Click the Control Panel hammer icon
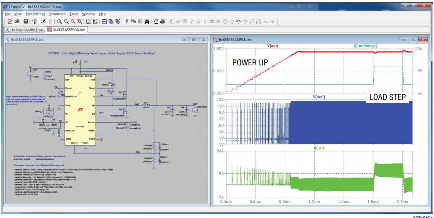434x218 pixels. coord(34,22)
